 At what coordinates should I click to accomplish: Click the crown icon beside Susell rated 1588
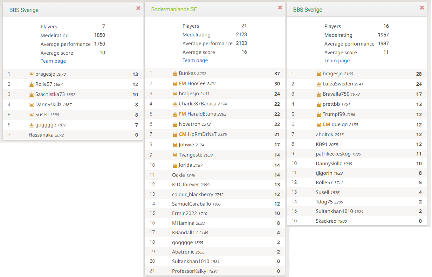click(x=31, y=115)
